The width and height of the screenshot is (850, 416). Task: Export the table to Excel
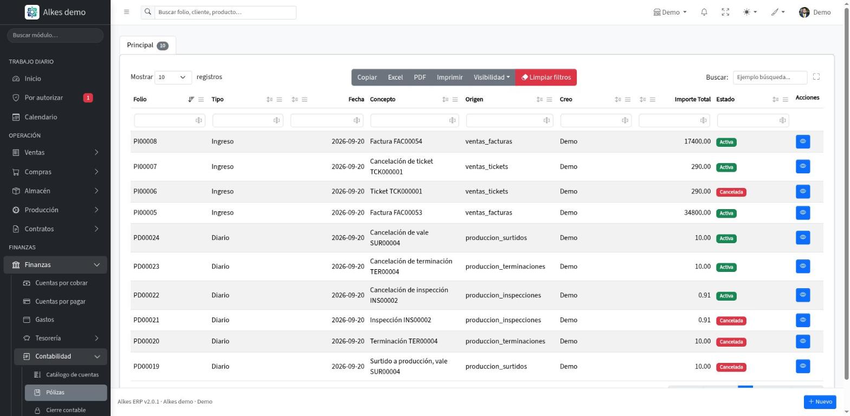point(395,77)
